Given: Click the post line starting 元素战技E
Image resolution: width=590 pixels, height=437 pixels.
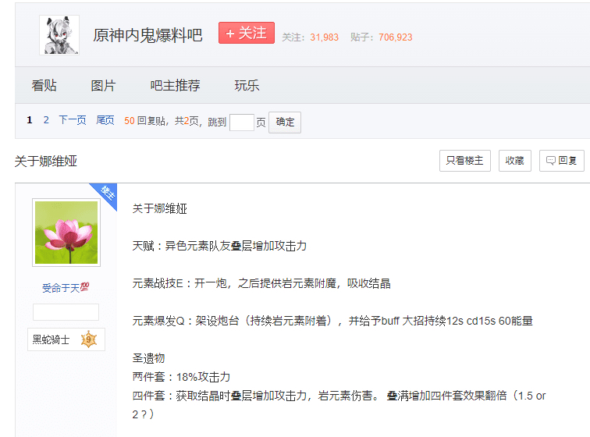Looking at the screenshot, I should point(261,283).
